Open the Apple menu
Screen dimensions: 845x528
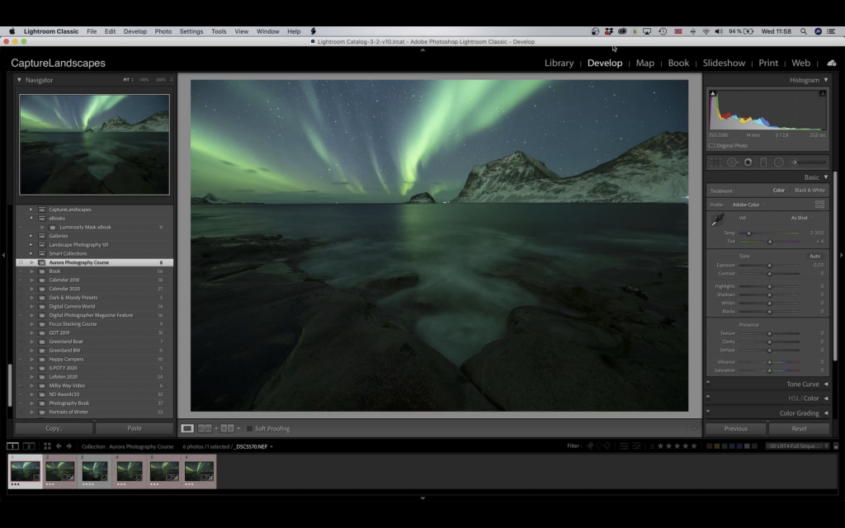tap(12, 31)
